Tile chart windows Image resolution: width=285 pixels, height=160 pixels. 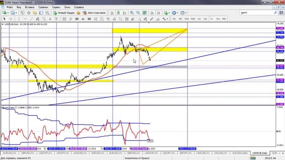pos(144,13)
